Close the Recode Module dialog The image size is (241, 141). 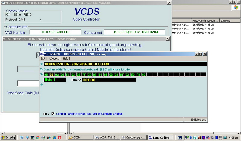[167, 39]
